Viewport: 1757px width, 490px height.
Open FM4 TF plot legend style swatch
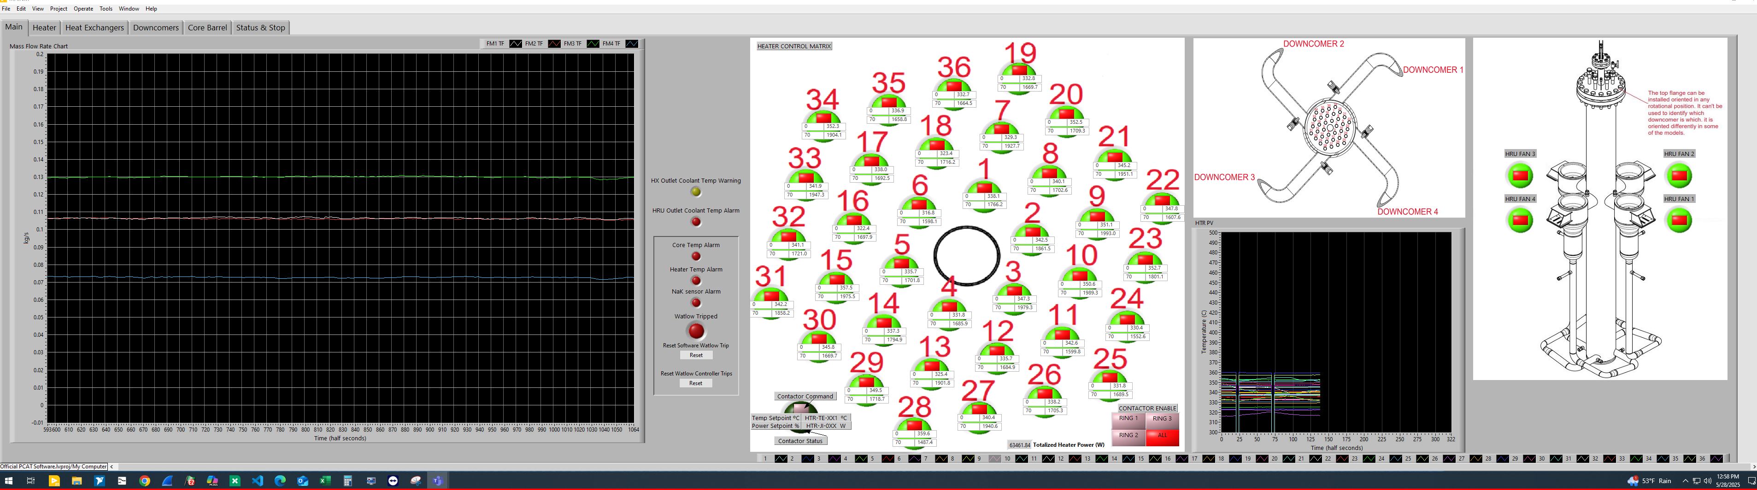[x=632, y=44]
